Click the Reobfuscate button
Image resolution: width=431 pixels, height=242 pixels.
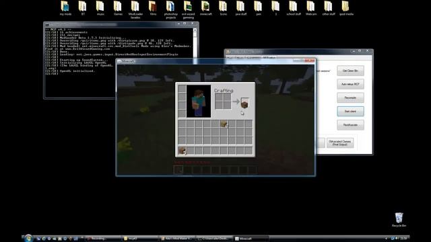[x=350, y=125]
